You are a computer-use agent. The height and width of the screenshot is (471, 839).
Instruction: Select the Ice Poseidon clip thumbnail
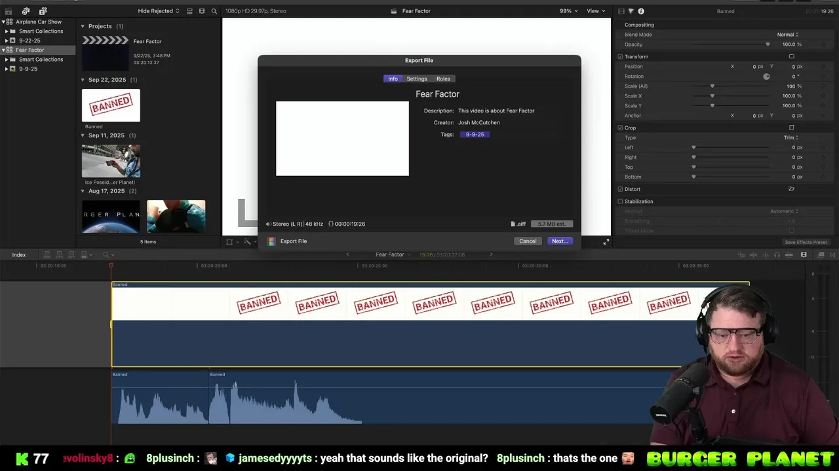tap(111, 161)
